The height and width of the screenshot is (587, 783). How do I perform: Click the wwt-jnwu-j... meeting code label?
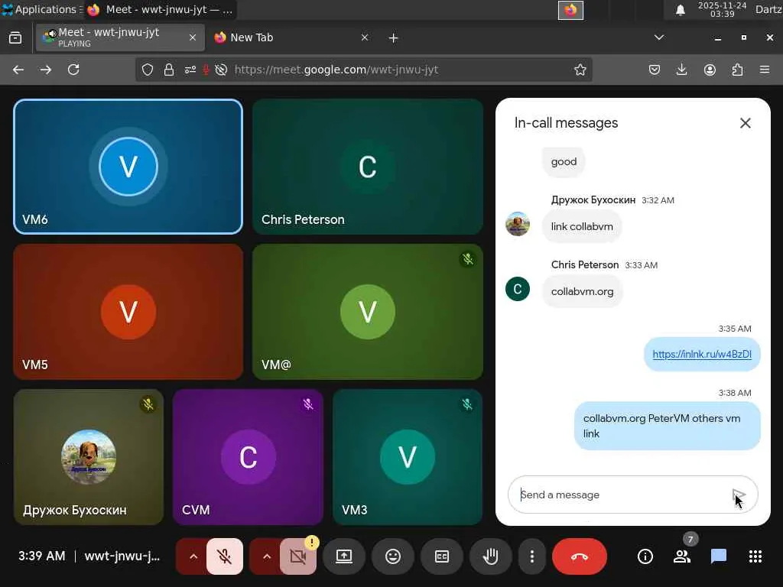point(122,556)
